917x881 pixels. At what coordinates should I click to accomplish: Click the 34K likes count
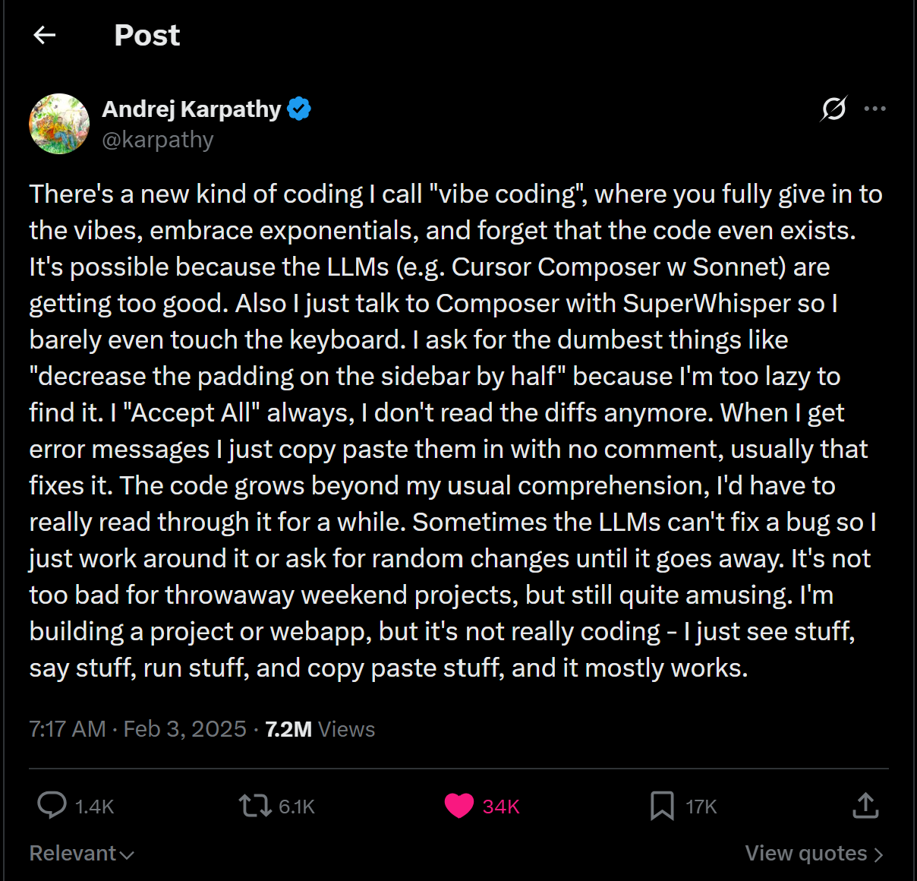pos(501,807)
